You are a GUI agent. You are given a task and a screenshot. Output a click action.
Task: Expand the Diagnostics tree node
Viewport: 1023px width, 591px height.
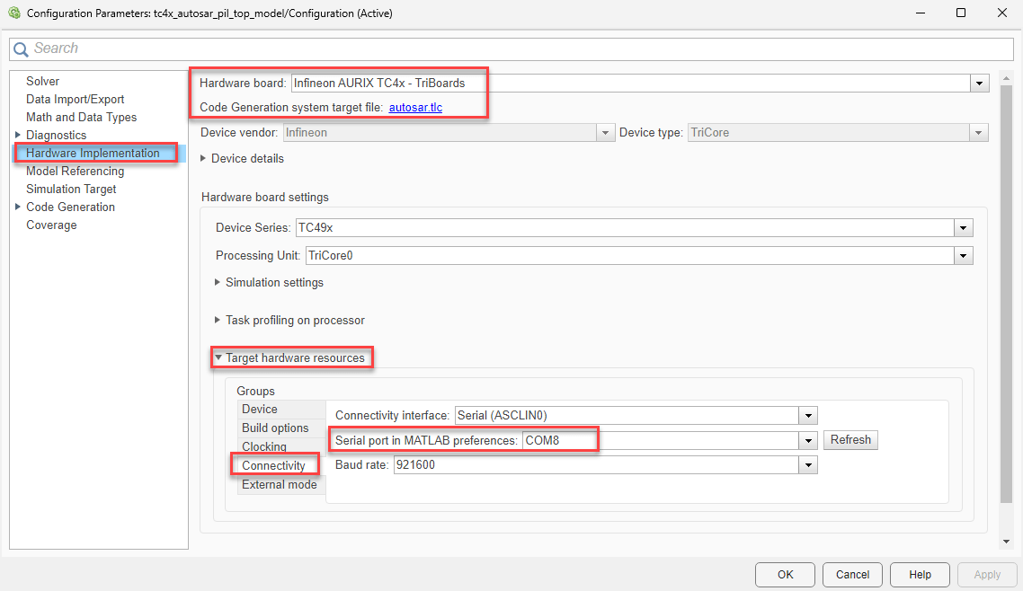18,135
